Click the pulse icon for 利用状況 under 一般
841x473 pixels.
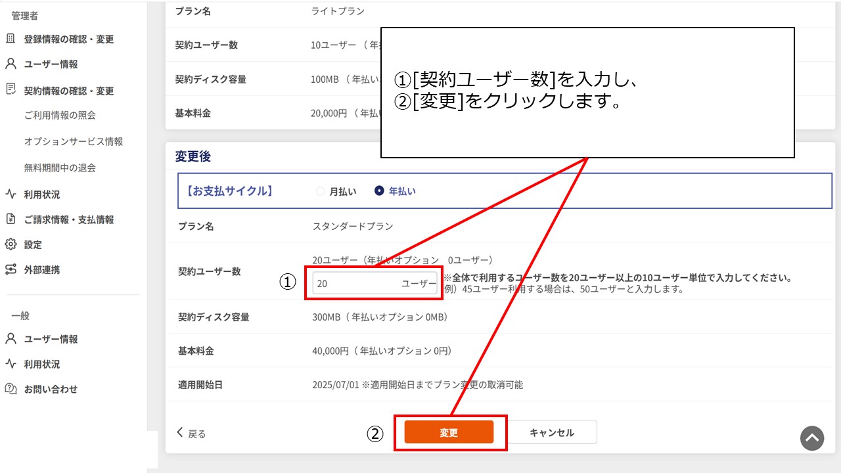[11, 364]
